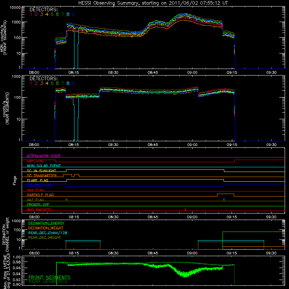Viewport: 289px width, 289px height.
Task: Click red detector 1 legend in front segments panel
Action: coord(31,14)
